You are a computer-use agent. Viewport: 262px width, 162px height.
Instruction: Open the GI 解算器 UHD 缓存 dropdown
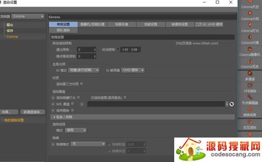point(133,70)
